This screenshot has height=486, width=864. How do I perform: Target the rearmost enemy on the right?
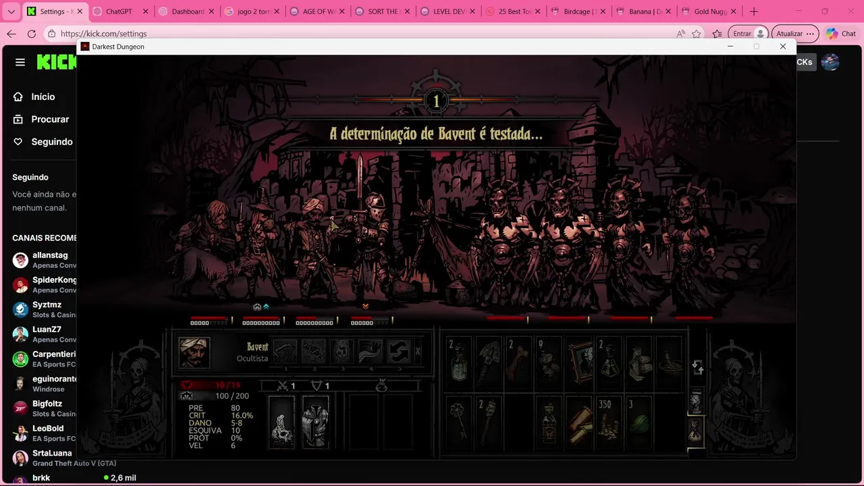(688, 246)
